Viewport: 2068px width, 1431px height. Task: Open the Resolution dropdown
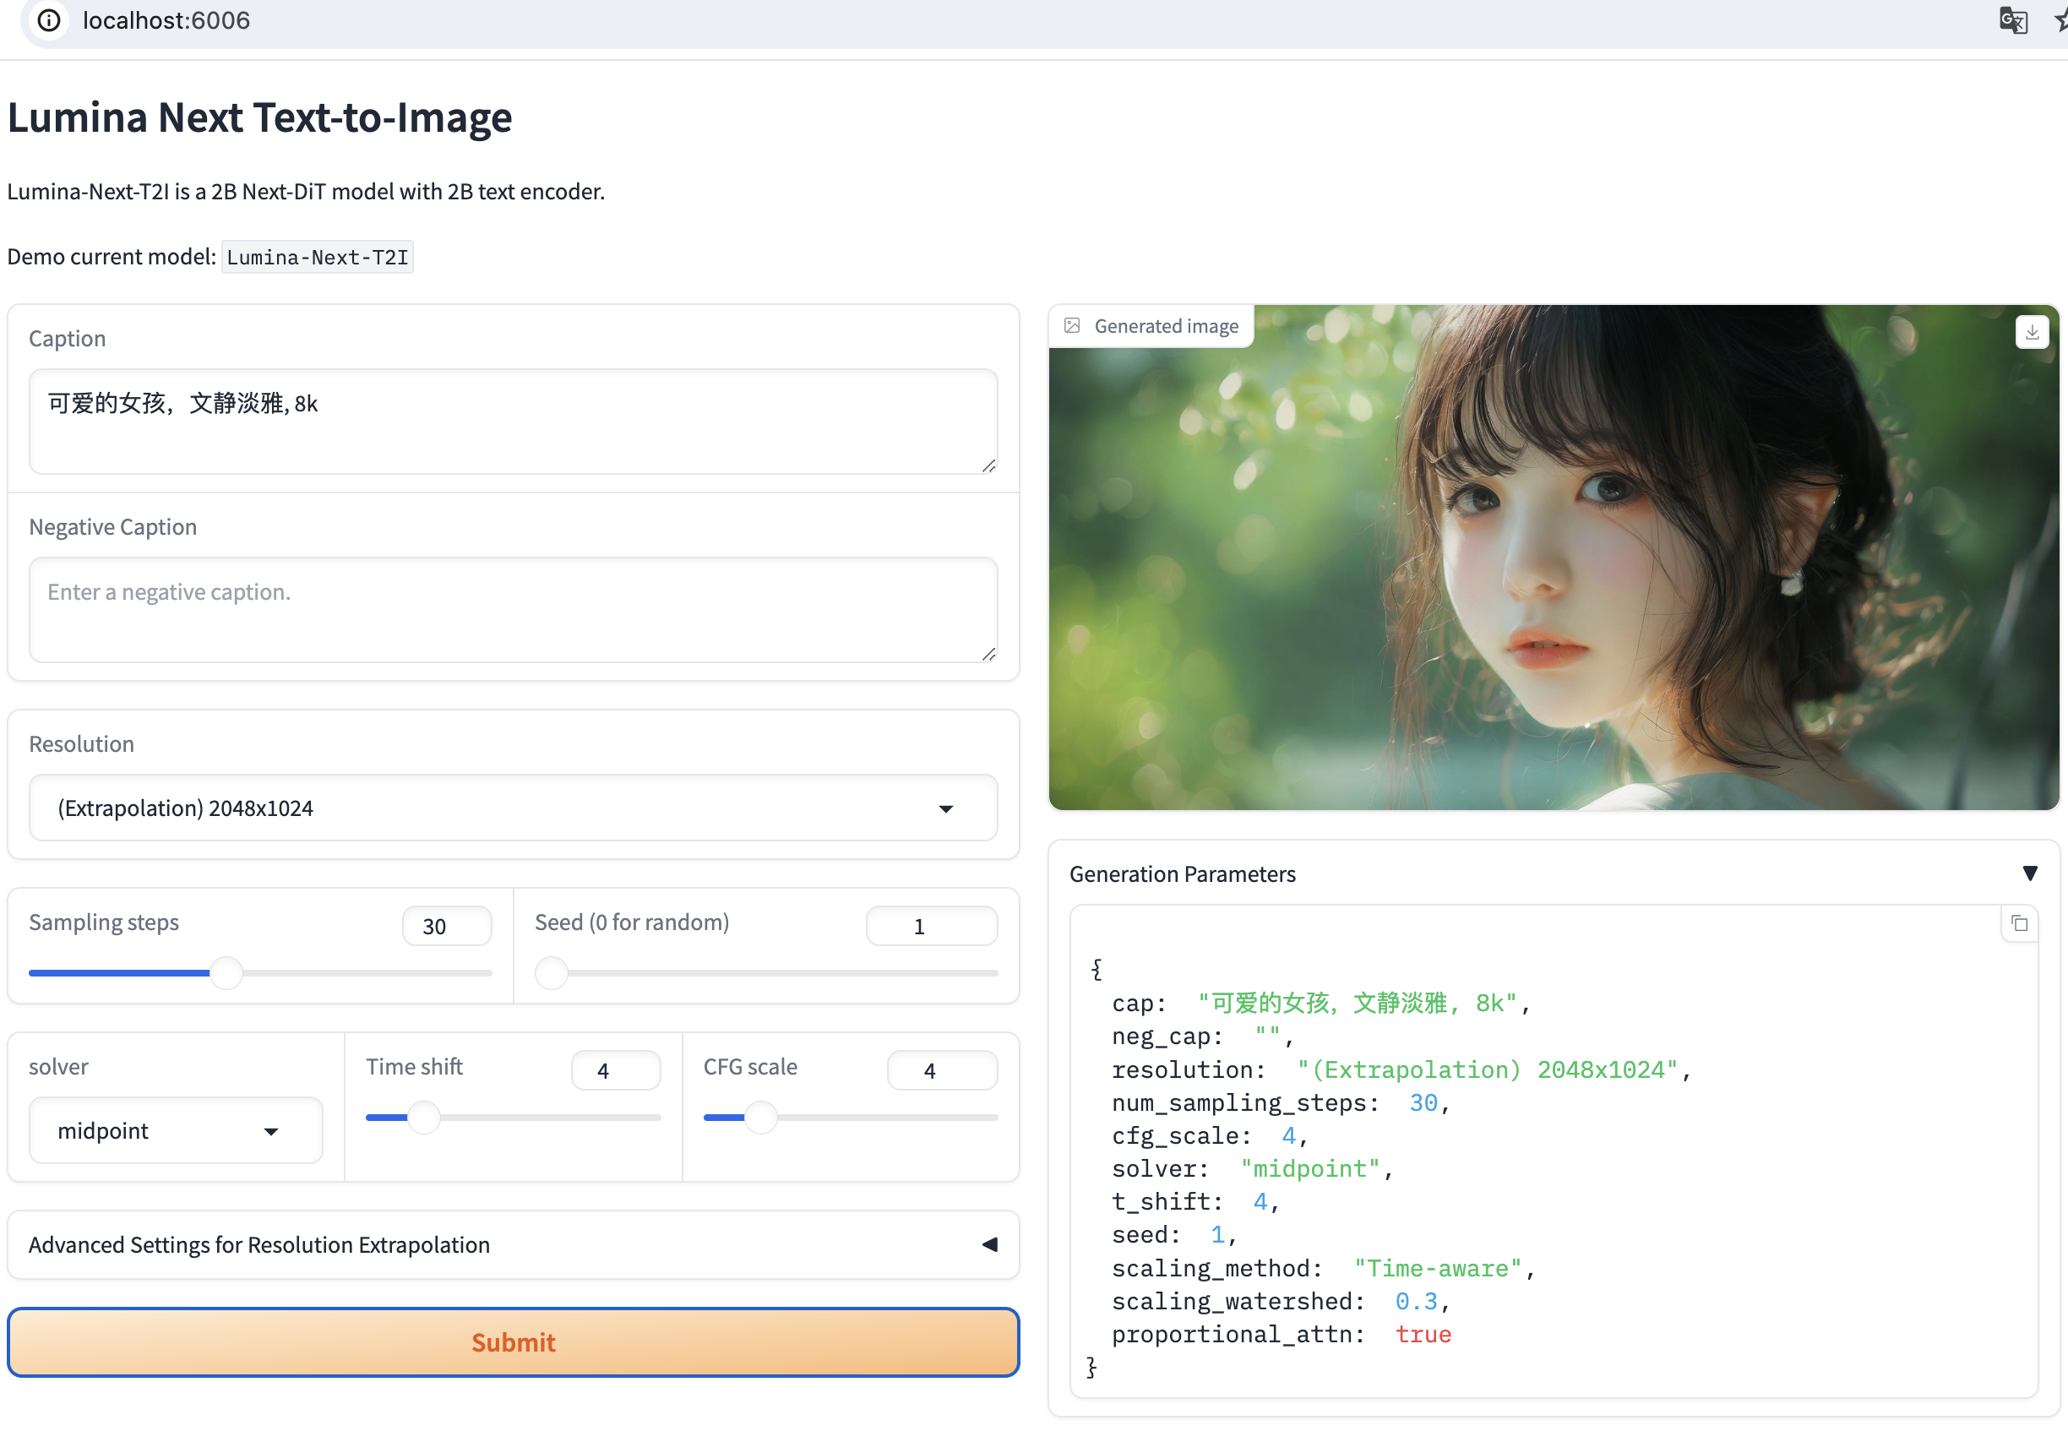513,808
